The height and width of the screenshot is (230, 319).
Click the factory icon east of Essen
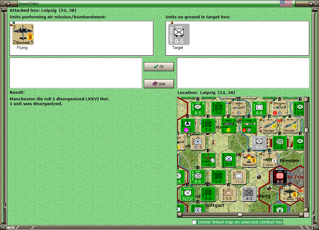point(213,143)
